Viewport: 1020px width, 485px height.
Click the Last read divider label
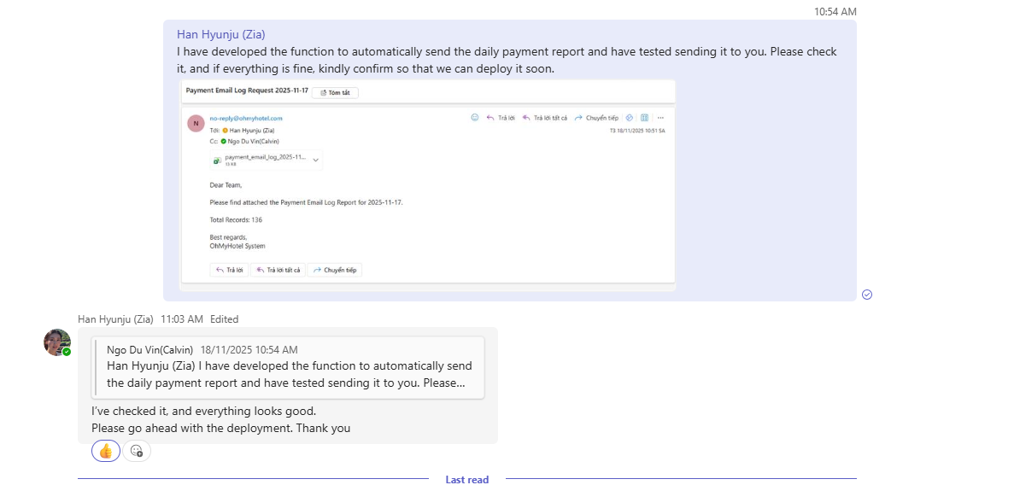pos(466,479)
